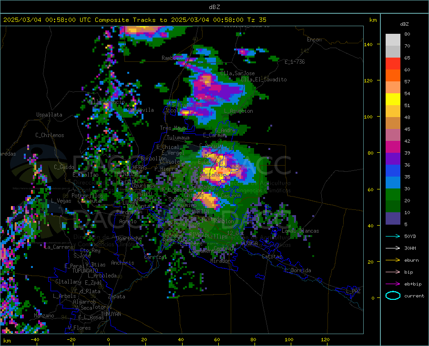The width and height of the screenshot is (429, 346).
Task: Click the 'L_Dormida' map label
Action: [297, 270]
